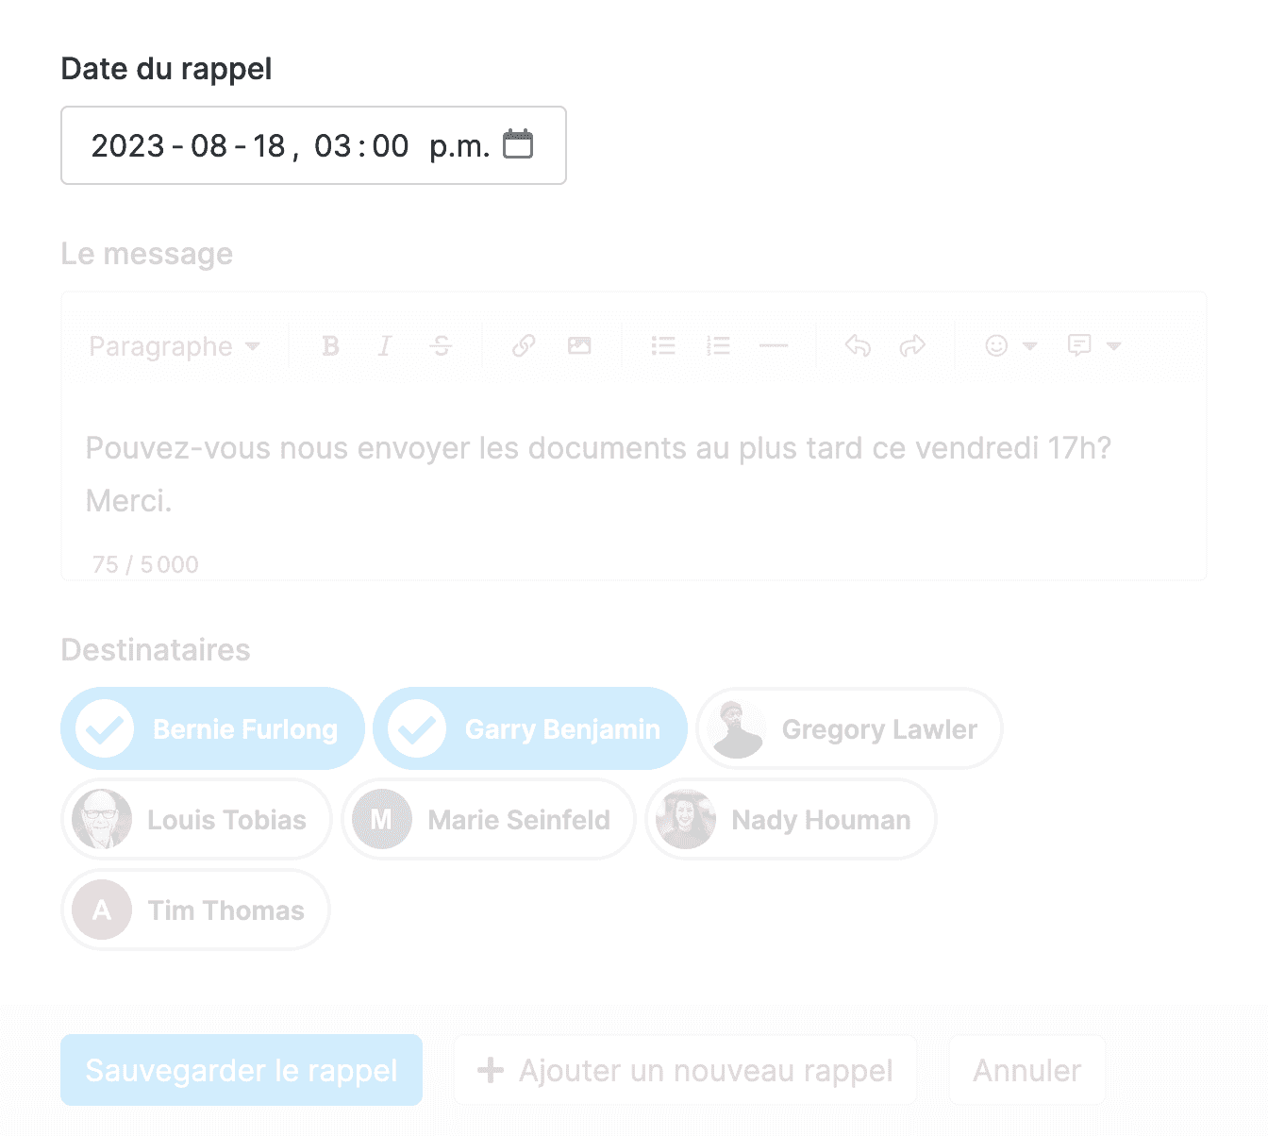The image size is (1268, 1136).
Task: Insert a hyperlink
Action: tap(524, 346)
